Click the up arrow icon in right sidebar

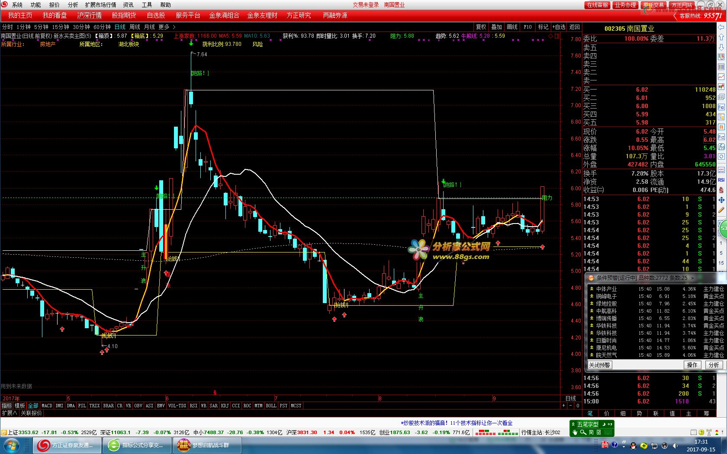pyautogui.click(x=721, y=37)
